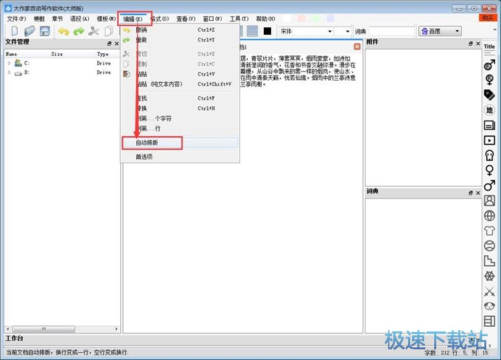Expand the D: drive tree node
The image size is (501, 360).
[x=9, y=73]
